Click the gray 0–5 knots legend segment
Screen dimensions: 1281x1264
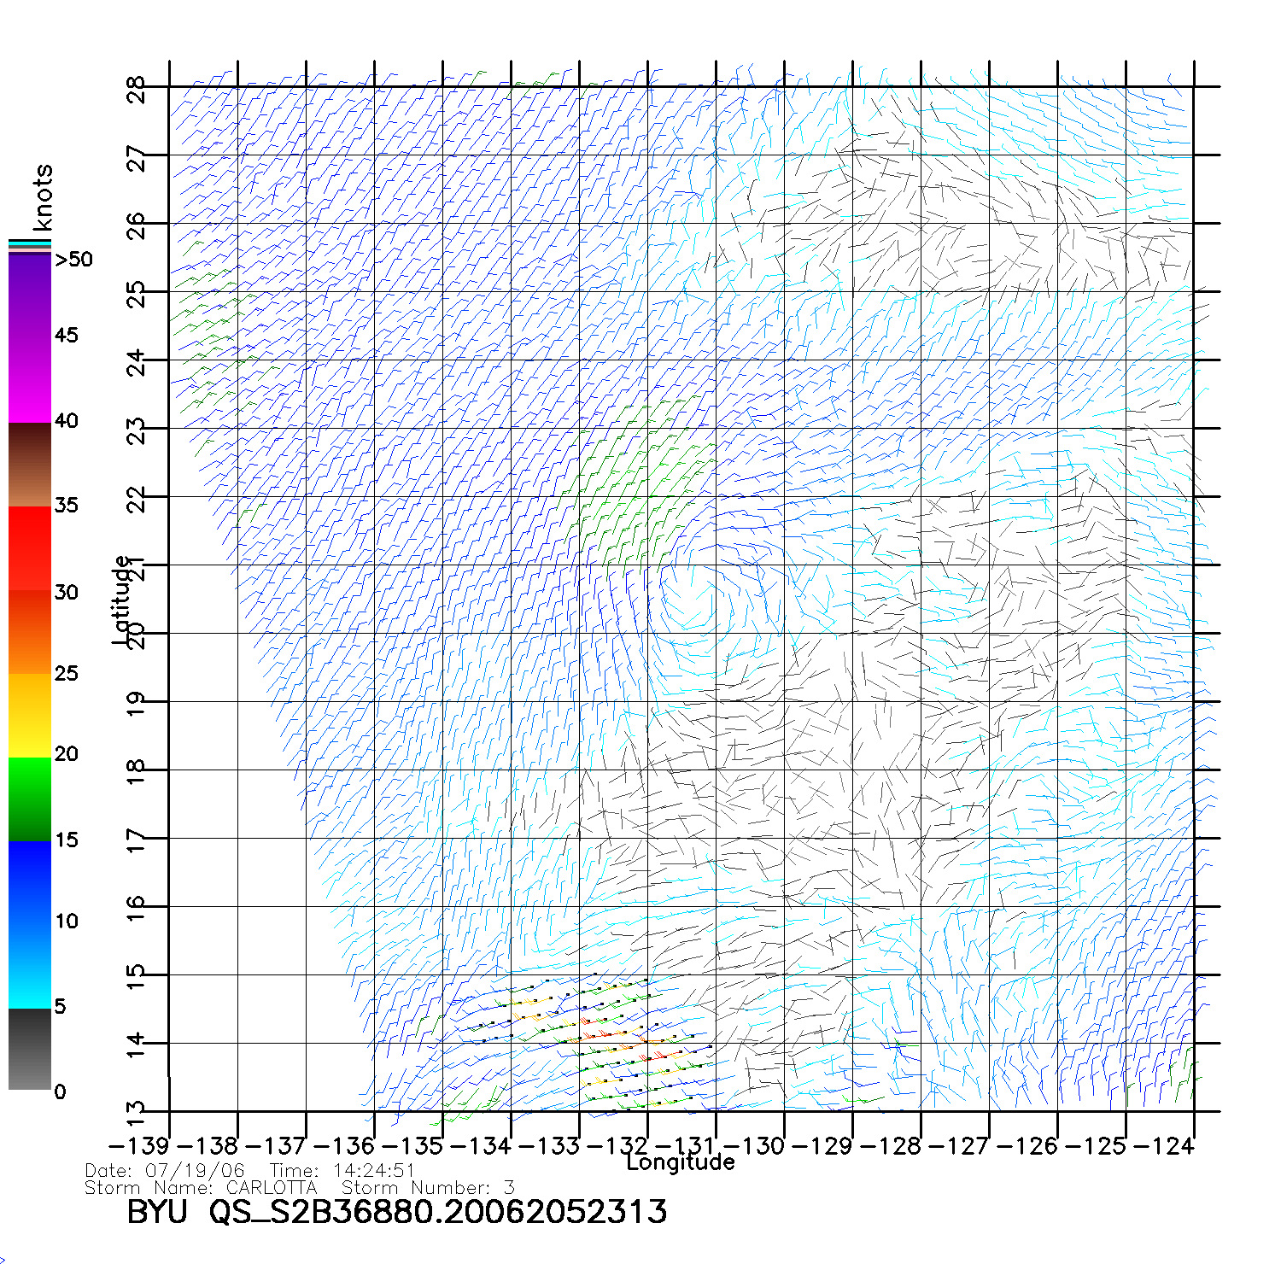30,1049
